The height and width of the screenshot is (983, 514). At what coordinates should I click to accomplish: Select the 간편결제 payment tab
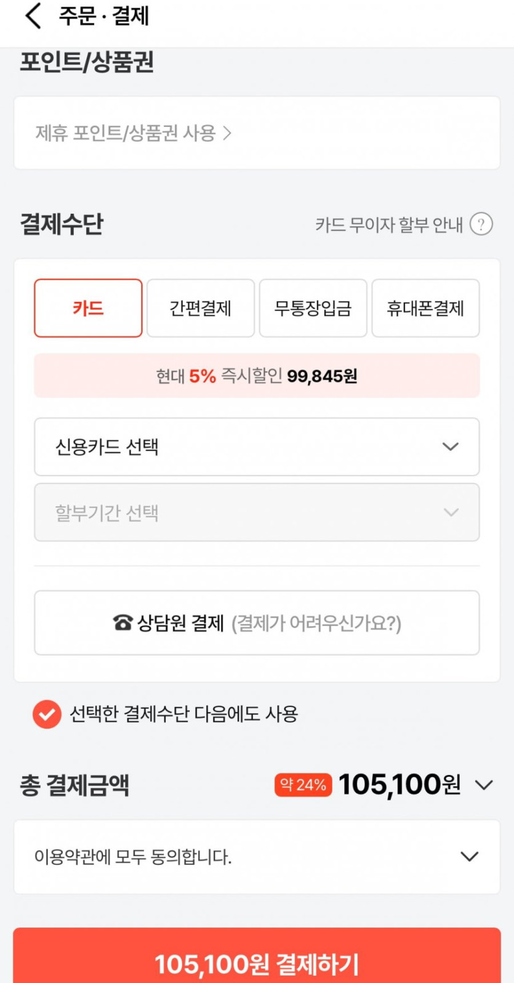pos(201,308)
